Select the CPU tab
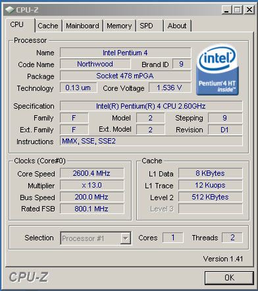The height and width of the screenshot is (291, 258). click(x=20, y=25)
